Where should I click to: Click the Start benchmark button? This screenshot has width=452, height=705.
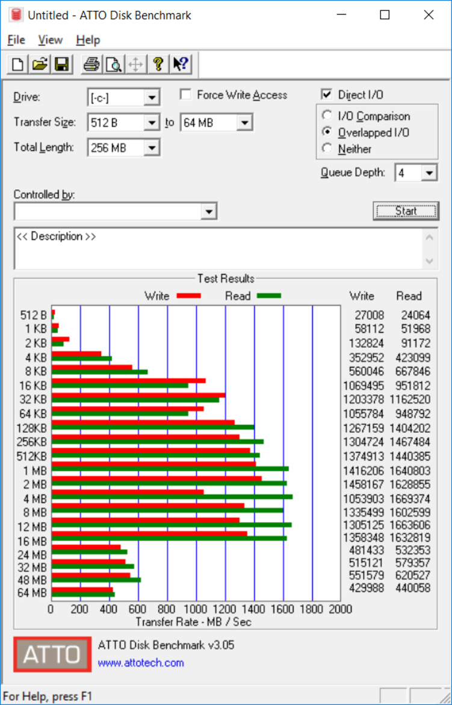(406, 211)
